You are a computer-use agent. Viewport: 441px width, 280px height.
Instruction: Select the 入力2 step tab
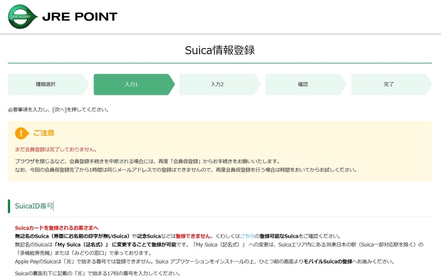(x=220, y=84)
